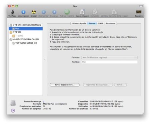
Task: Click the Borrar... button
Action: coord(120,85)
